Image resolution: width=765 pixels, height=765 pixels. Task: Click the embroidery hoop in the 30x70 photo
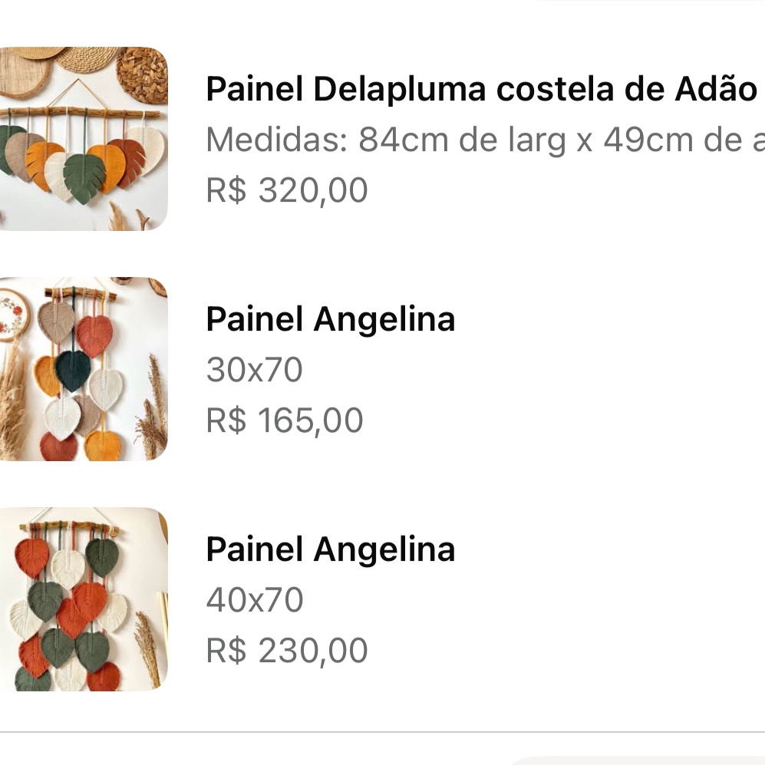(12, 315)
